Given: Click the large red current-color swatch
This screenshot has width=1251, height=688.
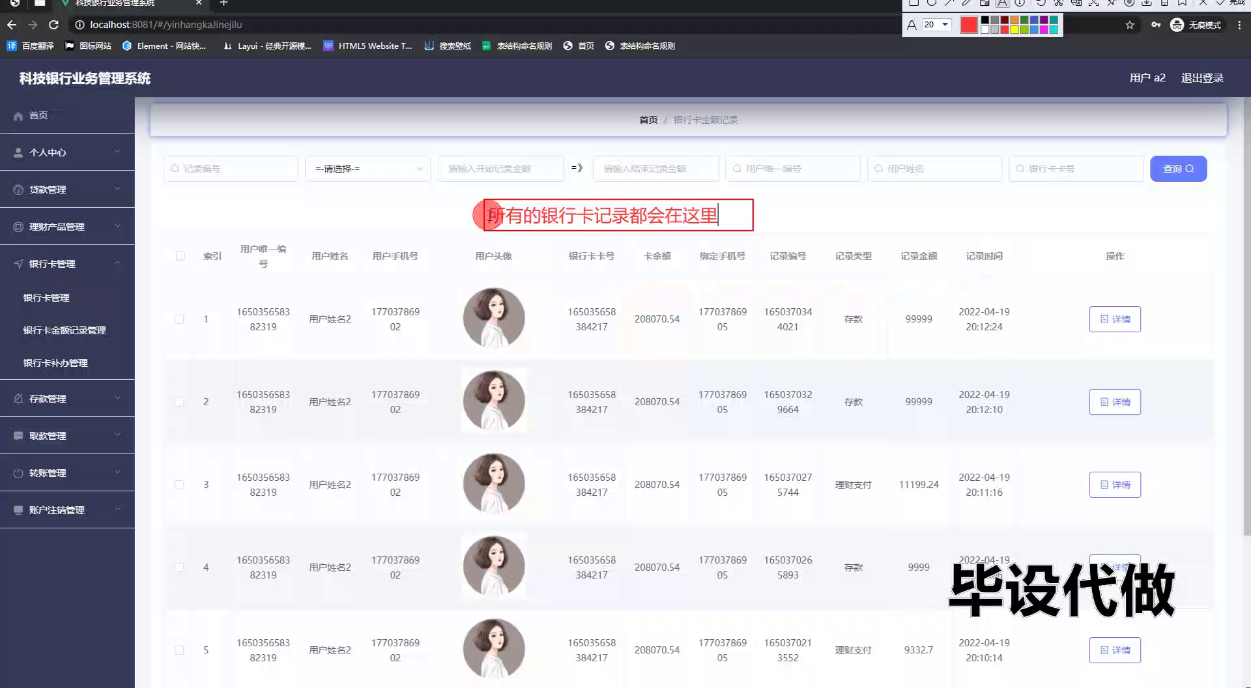Looking at the screenshot, I should point(969,25).
